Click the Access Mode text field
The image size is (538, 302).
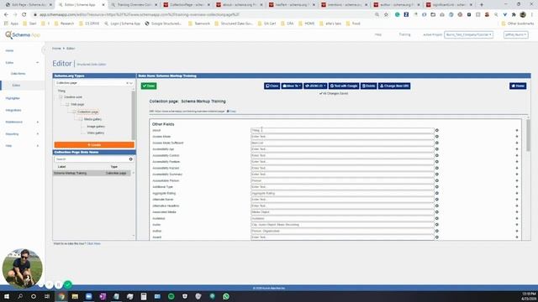(x=342, y=137)
